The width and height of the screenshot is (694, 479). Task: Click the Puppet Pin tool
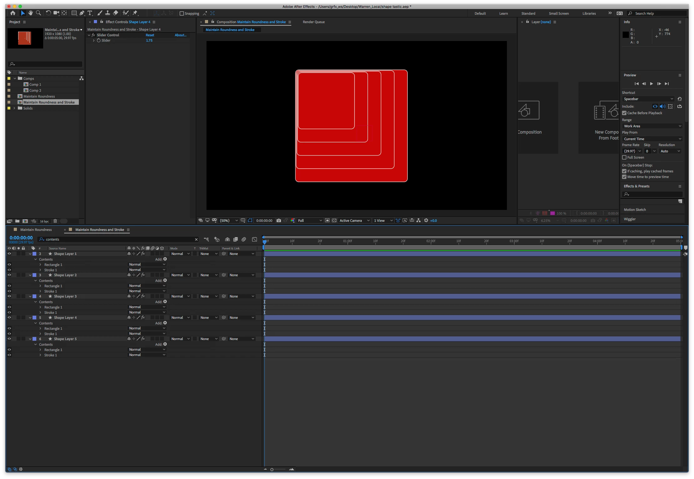pos(135,13)
